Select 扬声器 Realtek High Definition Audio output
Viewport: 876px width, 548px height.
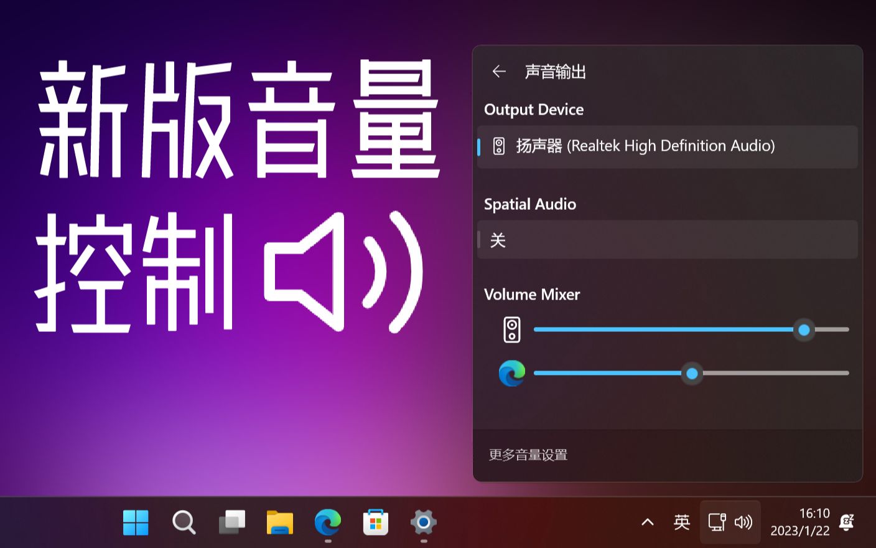point(667,146)
